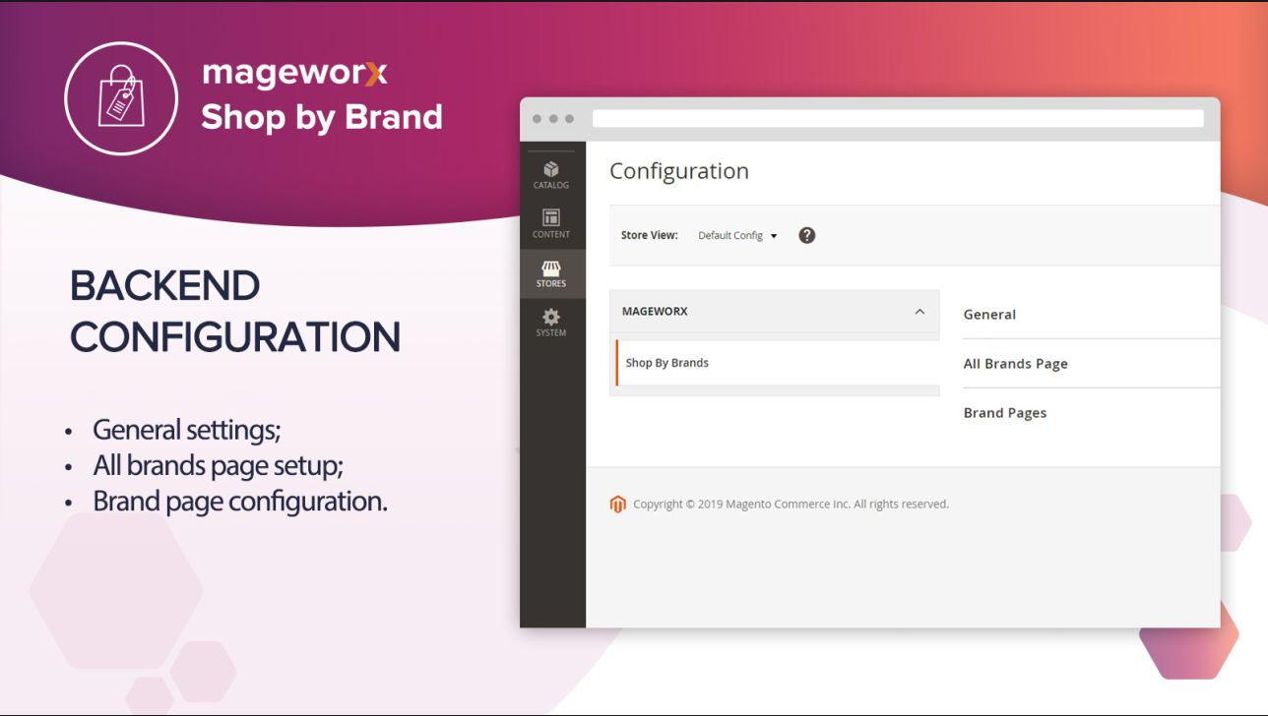The height and width of the screenshot is (716, 1268).
Task: Click the Shop by Brand title text
Action: [x=322, y=117]
